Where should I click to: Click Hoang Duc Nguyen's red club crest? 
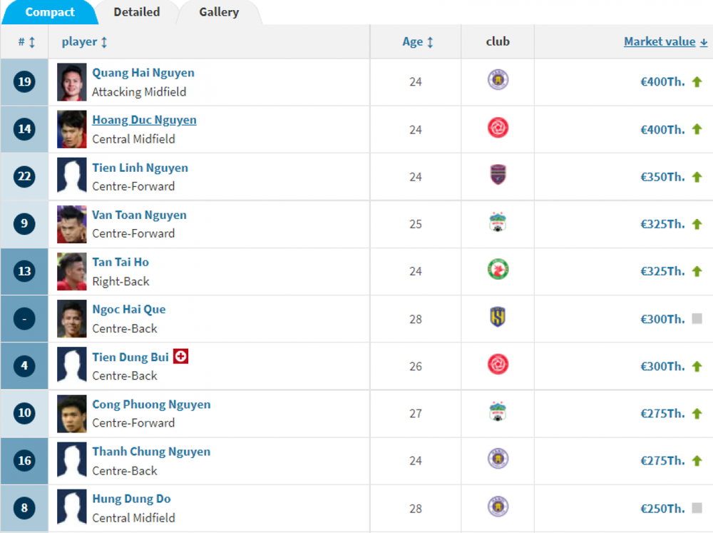click(498, 128)
